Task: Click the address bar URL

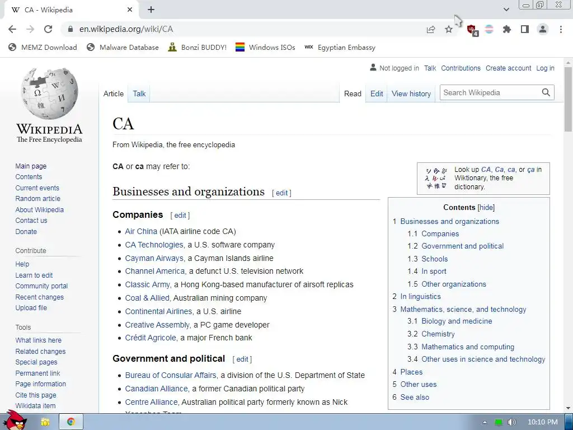Action: [126, 29]
